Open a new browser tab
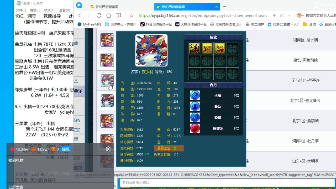 (225, 7)
